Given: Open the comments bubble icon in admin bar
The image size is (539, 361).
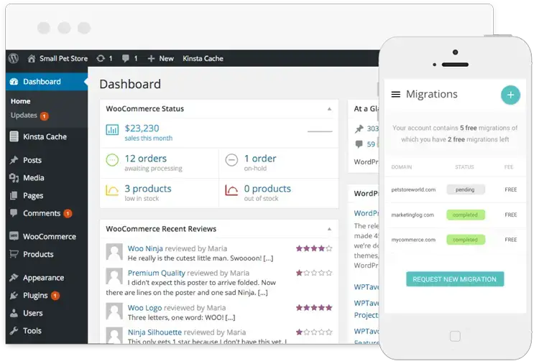Looking at the screenshot, I should (126, 58).
